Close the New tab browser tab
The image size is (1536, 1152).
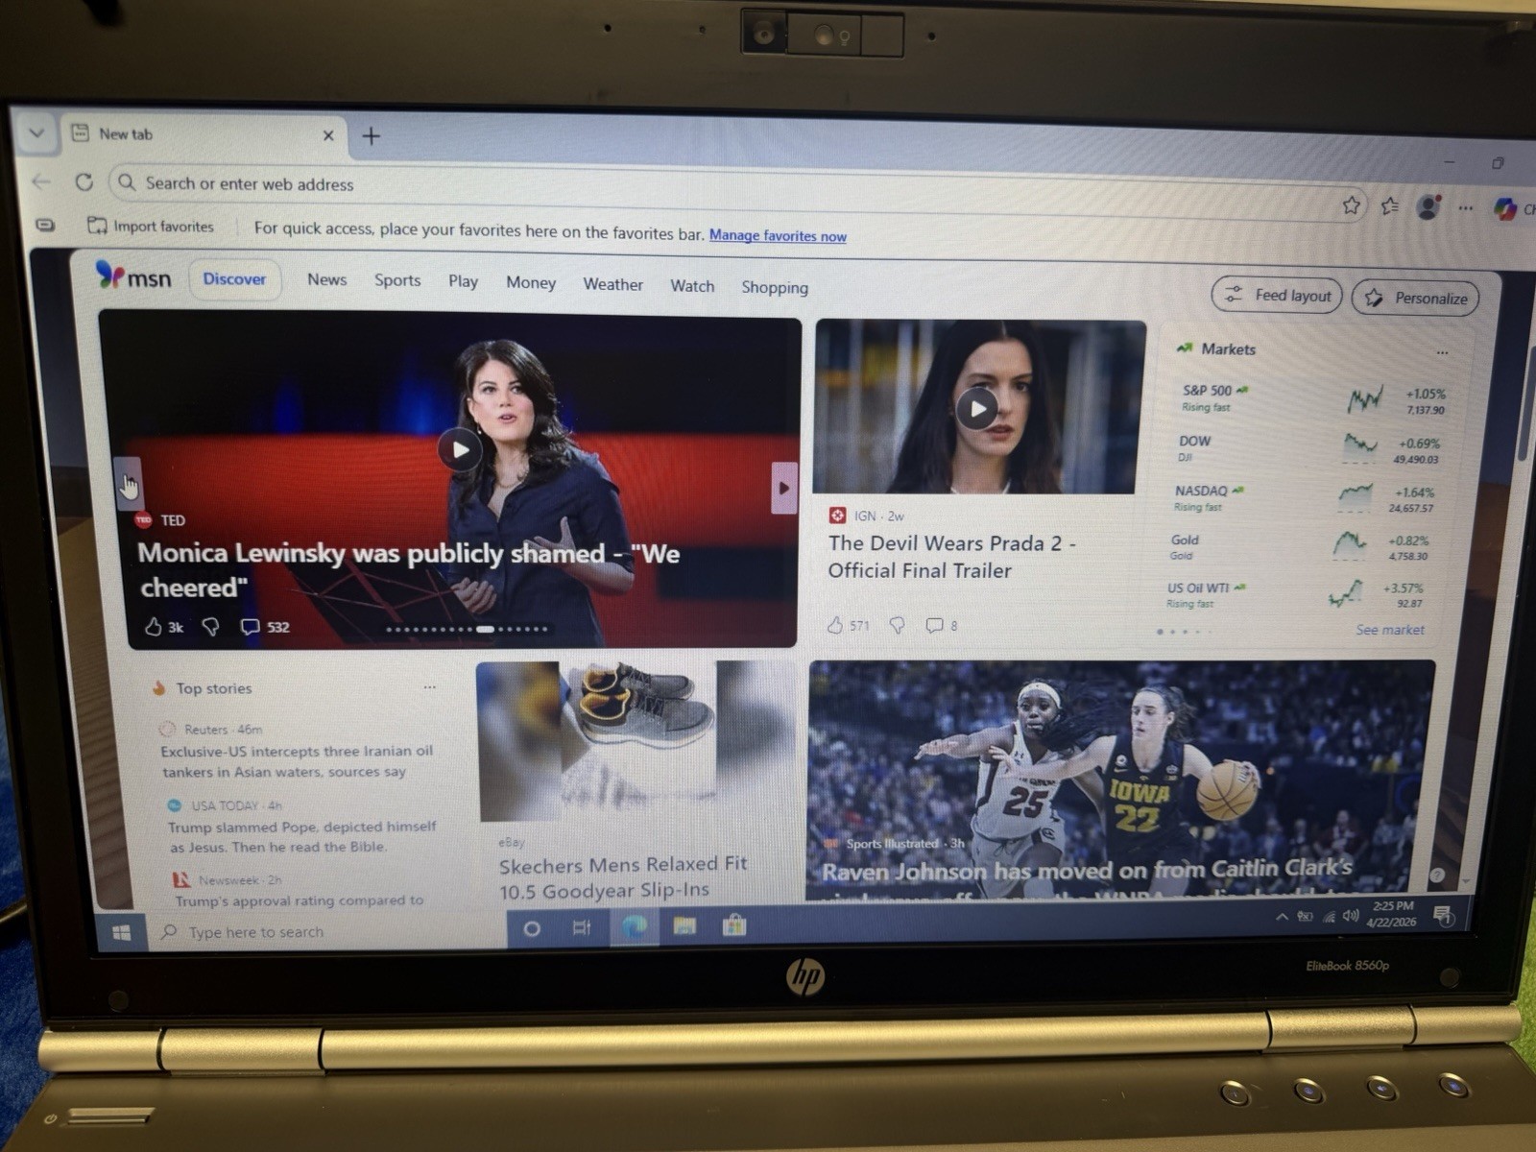(328, 135)
